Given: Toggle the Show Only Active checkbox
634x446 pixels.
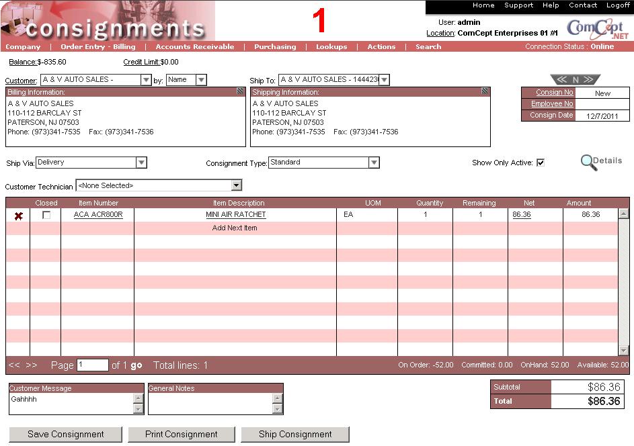Looking at the screenshot, I should click(540, 163).
